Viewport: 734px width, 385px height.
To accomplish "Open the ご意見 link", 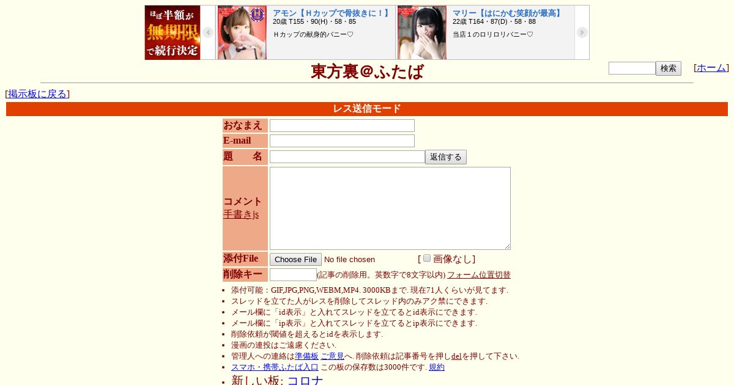I will [332, 356].
